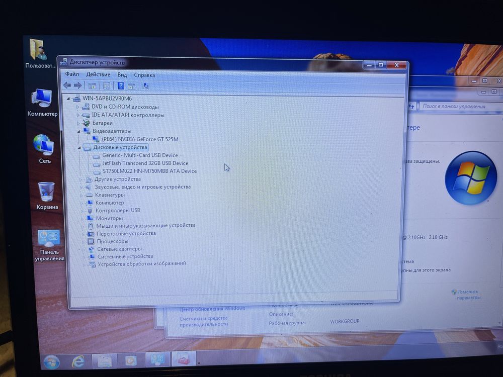
Task: Open the Действие menu
Action: [98, 74]
